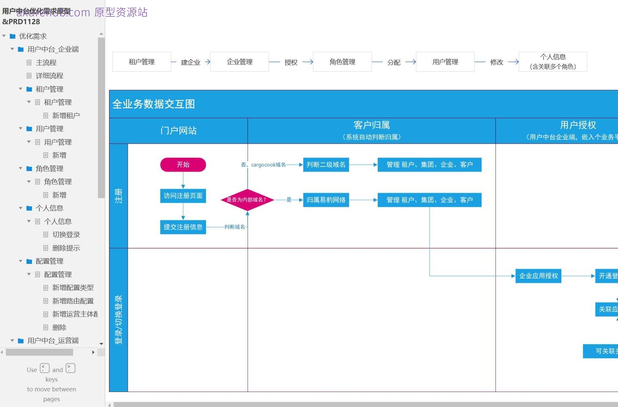Click the 是否为内部域名 decision diamond
The height and width of the screenshot is (407, 618).
tap(247, 199)
